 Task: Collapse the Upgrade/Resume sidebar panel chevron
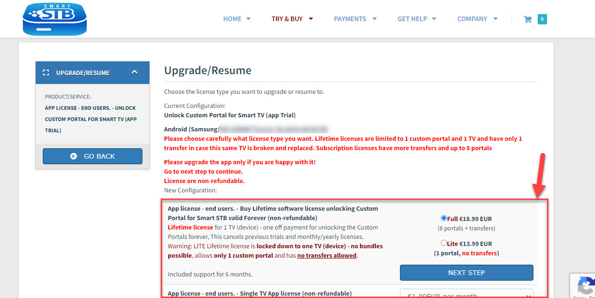134,72
